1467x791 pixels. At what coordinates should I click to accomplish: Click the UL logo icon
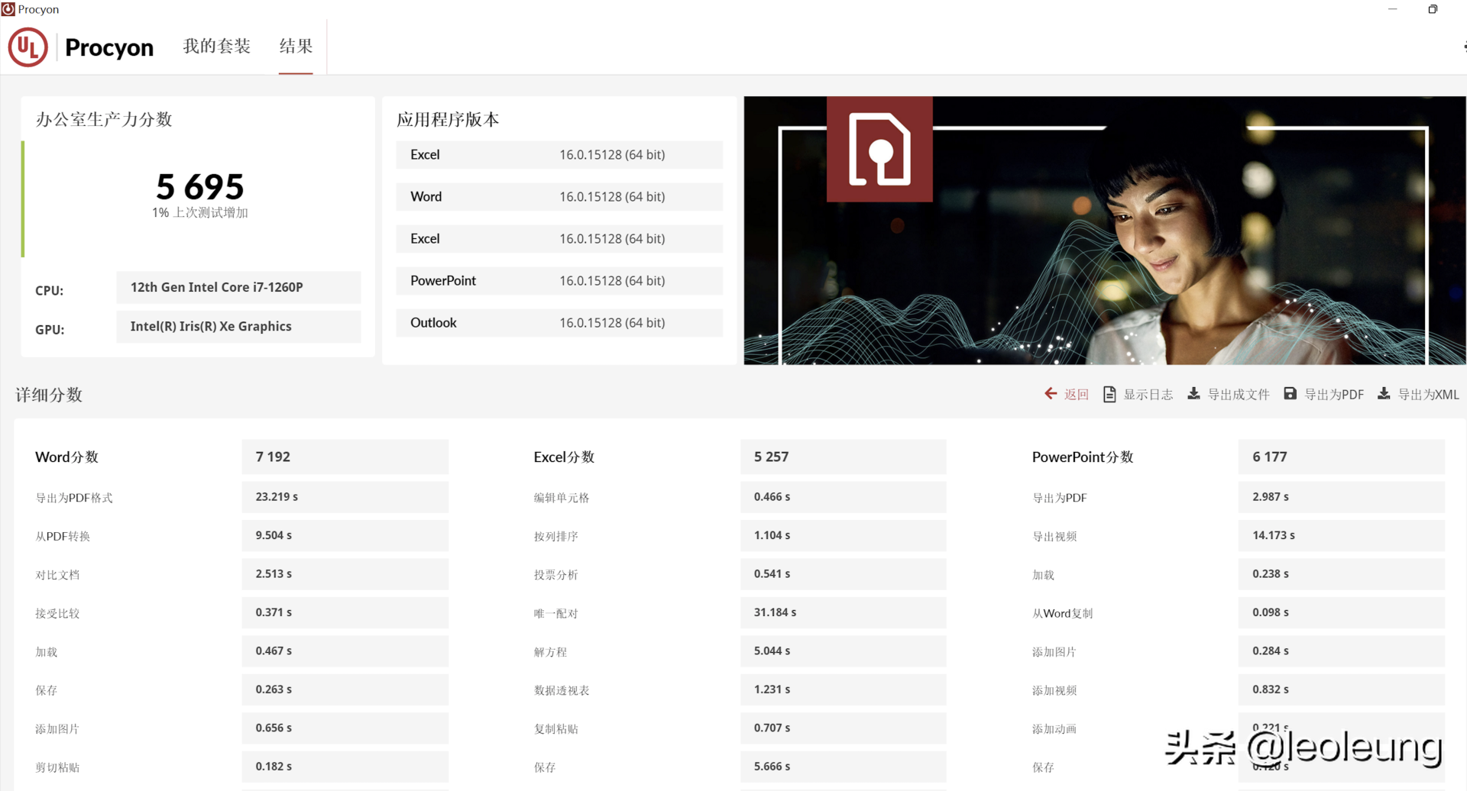tap(28, 47)
